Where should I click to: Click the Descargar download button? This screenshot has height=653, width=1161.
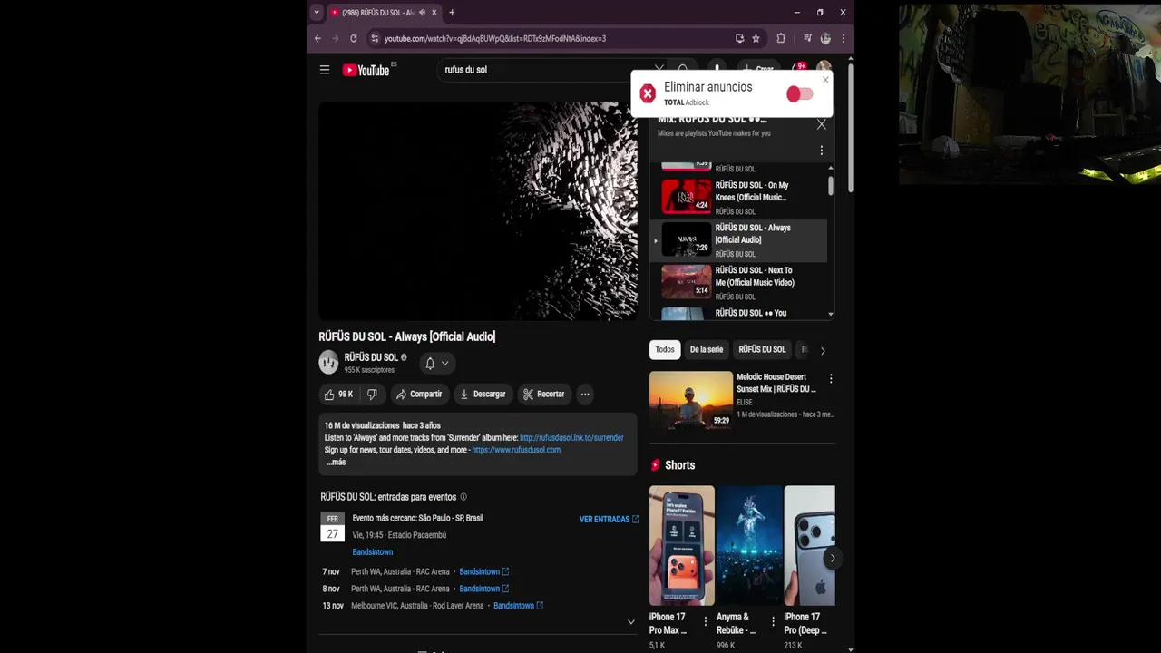[483, 395]
